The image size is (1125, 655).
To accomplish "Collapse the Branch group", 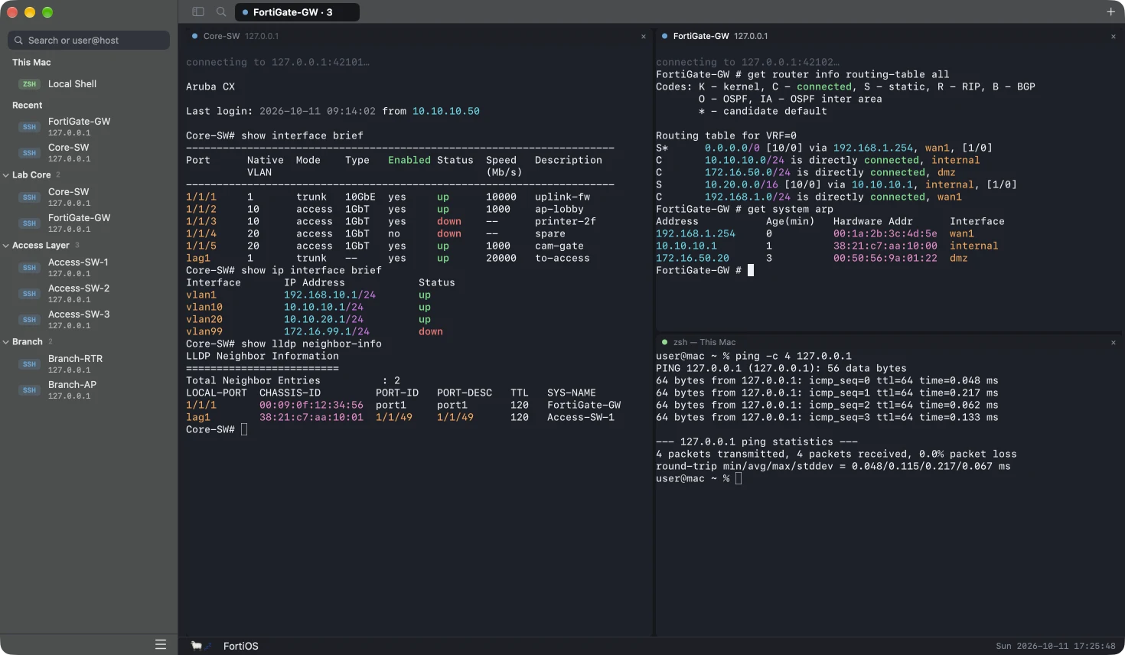I will click(x=6, y=342).
